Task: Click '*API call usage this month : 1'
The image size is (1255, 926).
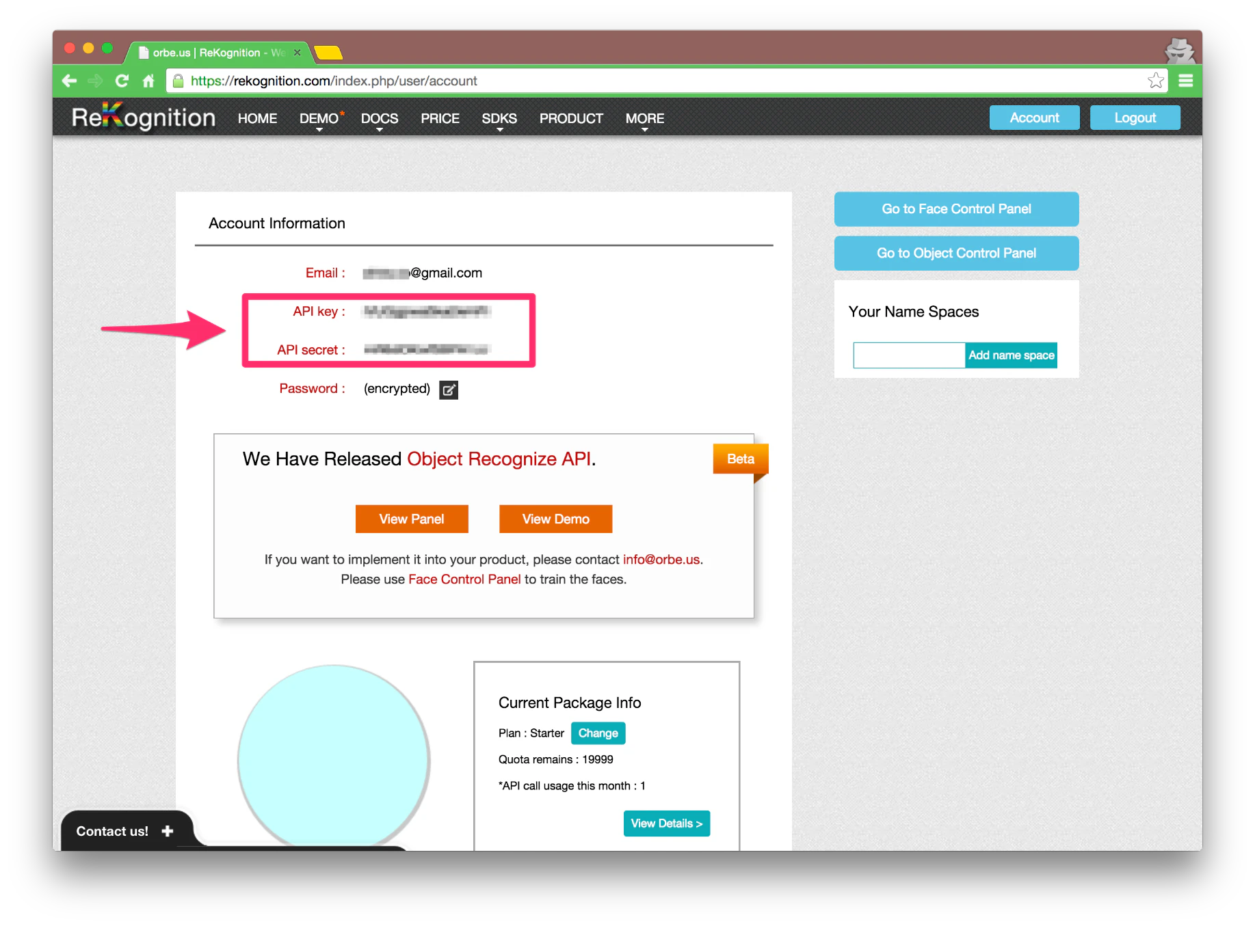Action: [572, 786]
